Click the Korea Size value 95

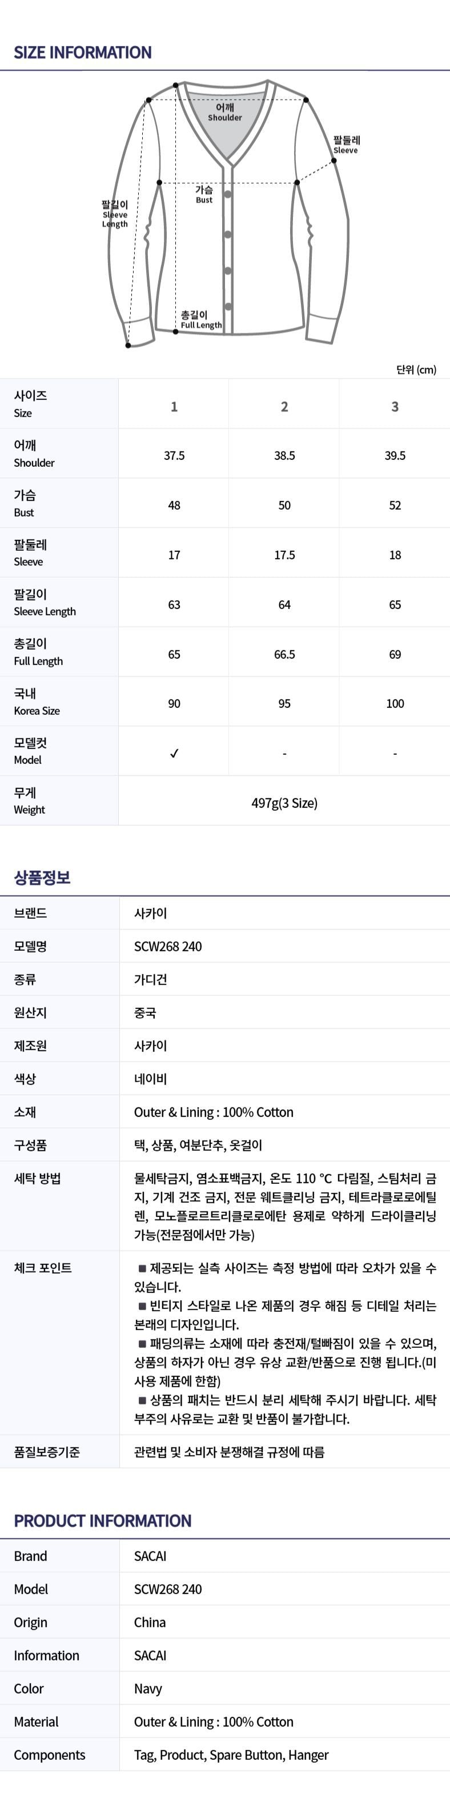pyautogui.click(x=284, y=703)
